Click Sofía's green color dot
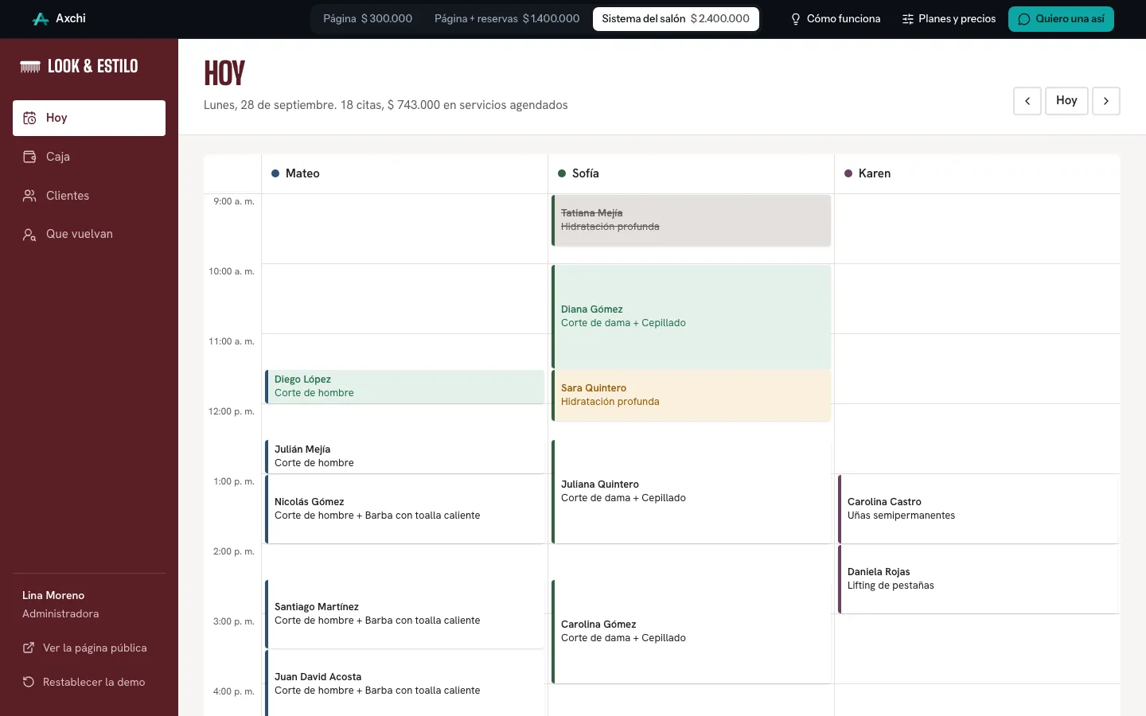This screenshot has height=716, width=1146. tap(562, 173)
